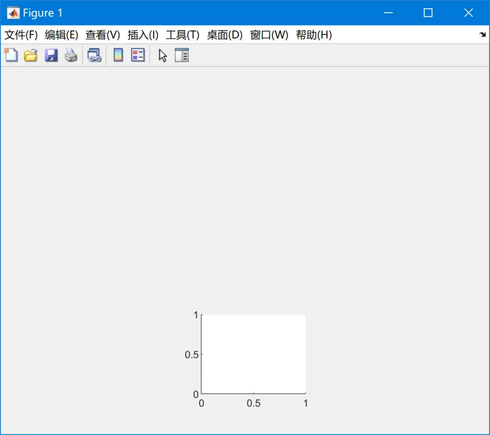Image resolution: width=490 pixels, height=435 pixels.
Task: Click the New Figure toolbar icon
Action: tap(11, 55)
